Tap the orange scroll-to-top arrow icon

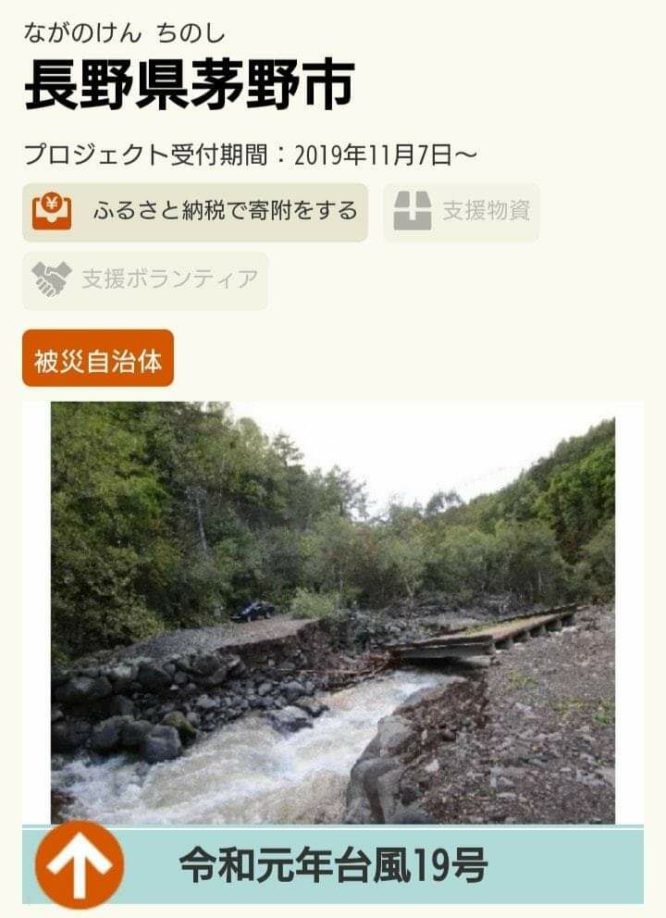point(80,864)
